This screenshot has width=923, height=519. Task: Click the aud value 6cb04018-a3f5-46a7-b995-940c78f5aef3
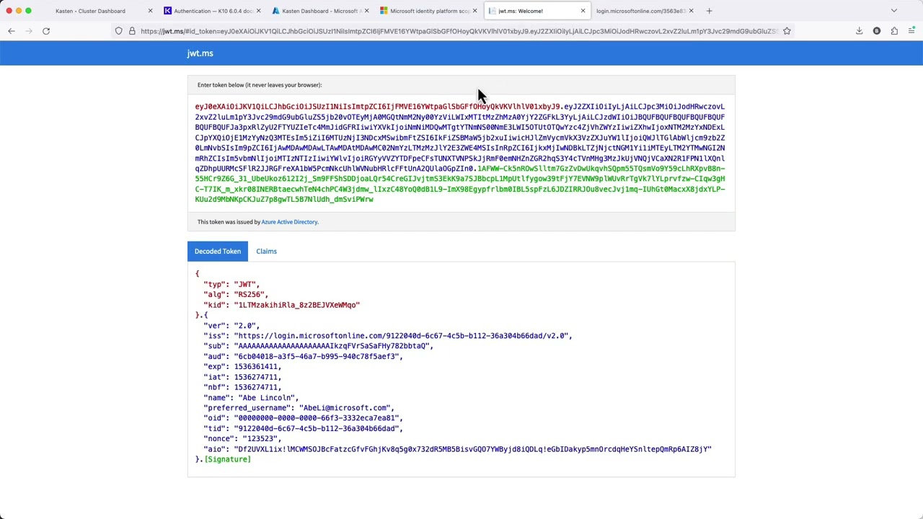click(x=318, y=356)
